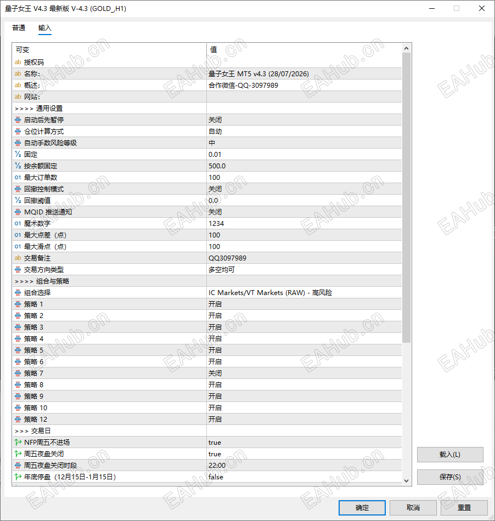Image resolution: width=495 pixels, height=521 pixels.
Task: Click the enum icon beside MQID 推送通知
Action: pyautogui.click(x=18, y=212)
